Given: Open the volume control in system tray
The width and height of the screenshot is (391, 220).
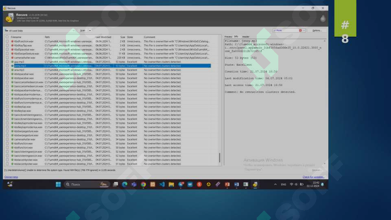Looking at the screenshot, I should (x=296, y=185).
